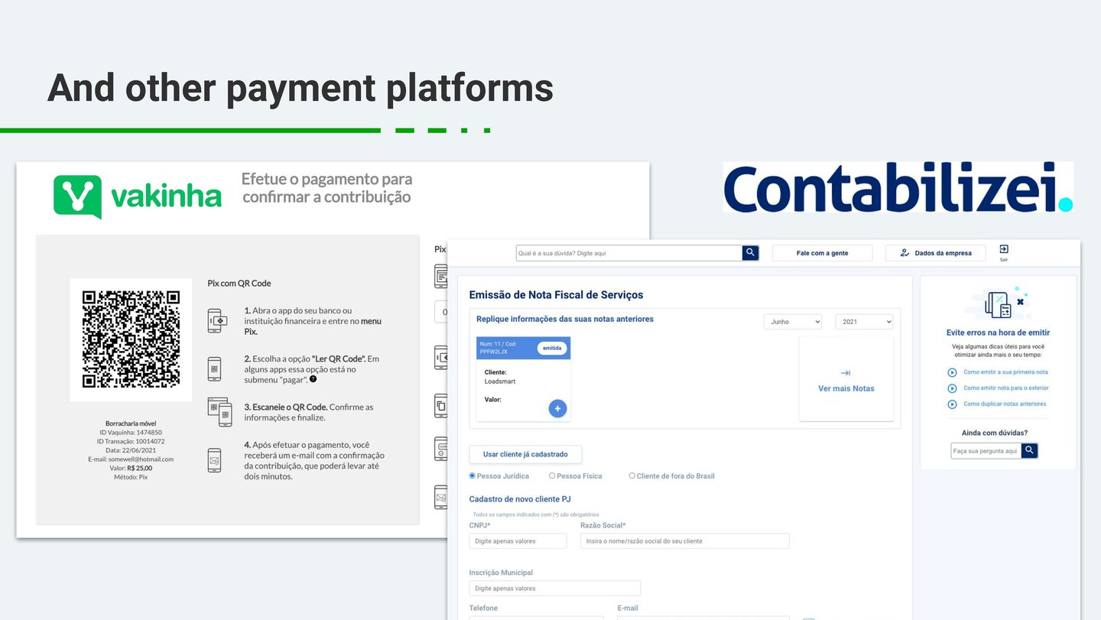This screenshot has height=620, width=1101.
Task: Click Ver mais Notas card
Action: tap(846, 379)
